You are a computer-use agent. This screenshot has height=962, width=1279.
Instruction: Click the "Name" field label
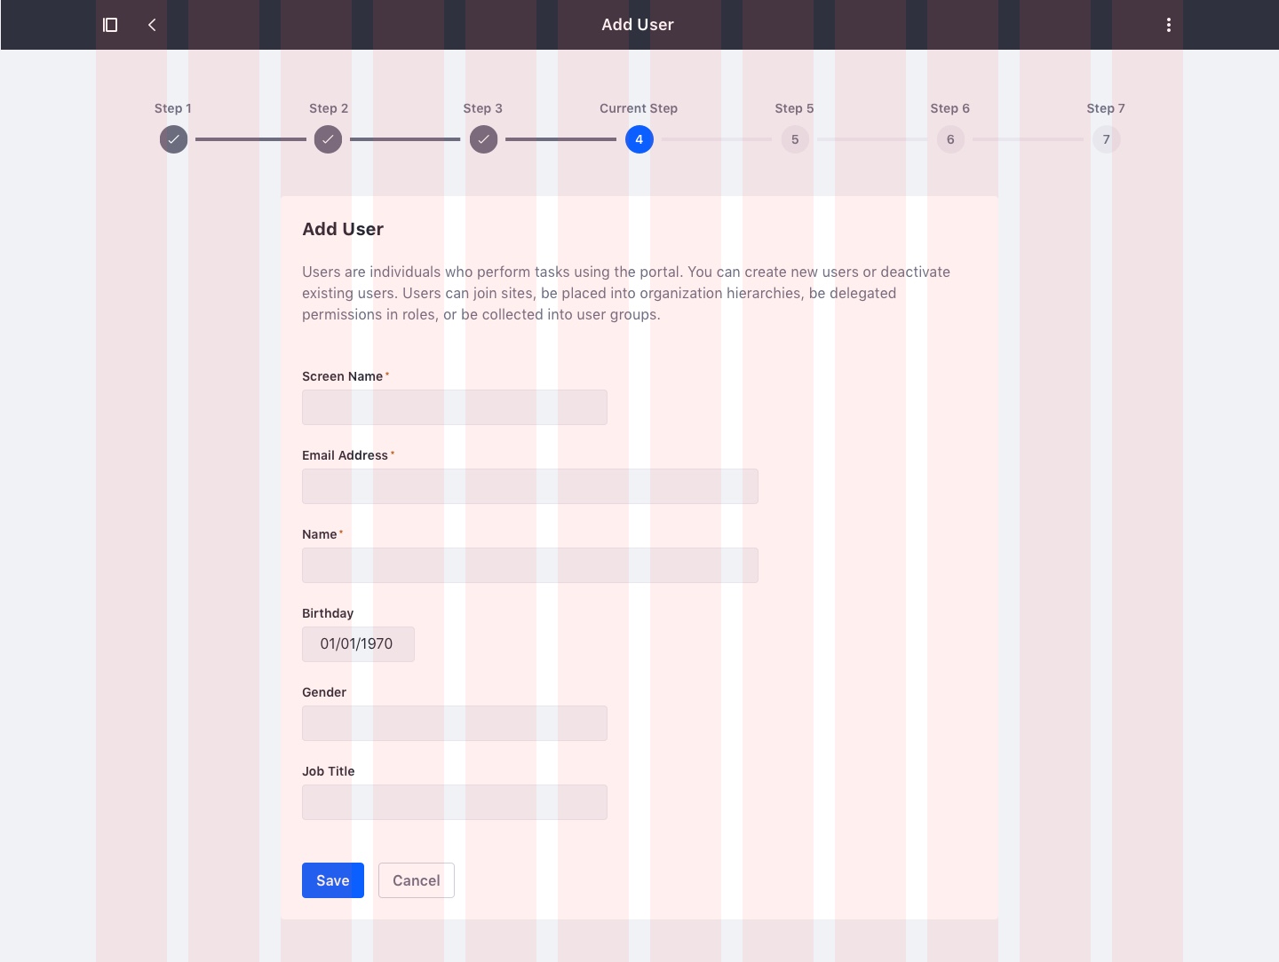point(320,534)
